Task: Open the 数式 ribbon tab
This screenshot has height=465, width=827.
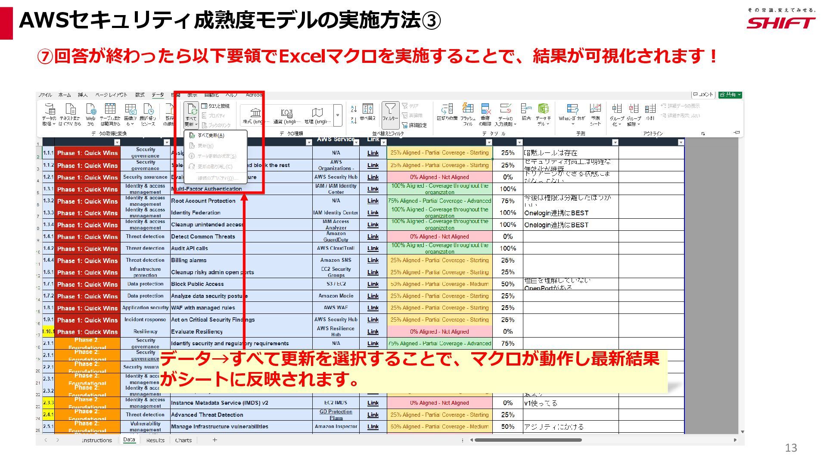Action: (x=140, y=95)
